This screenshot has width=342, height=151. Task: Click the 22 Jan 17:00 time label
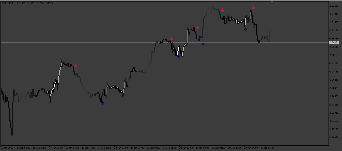(137, 148)
